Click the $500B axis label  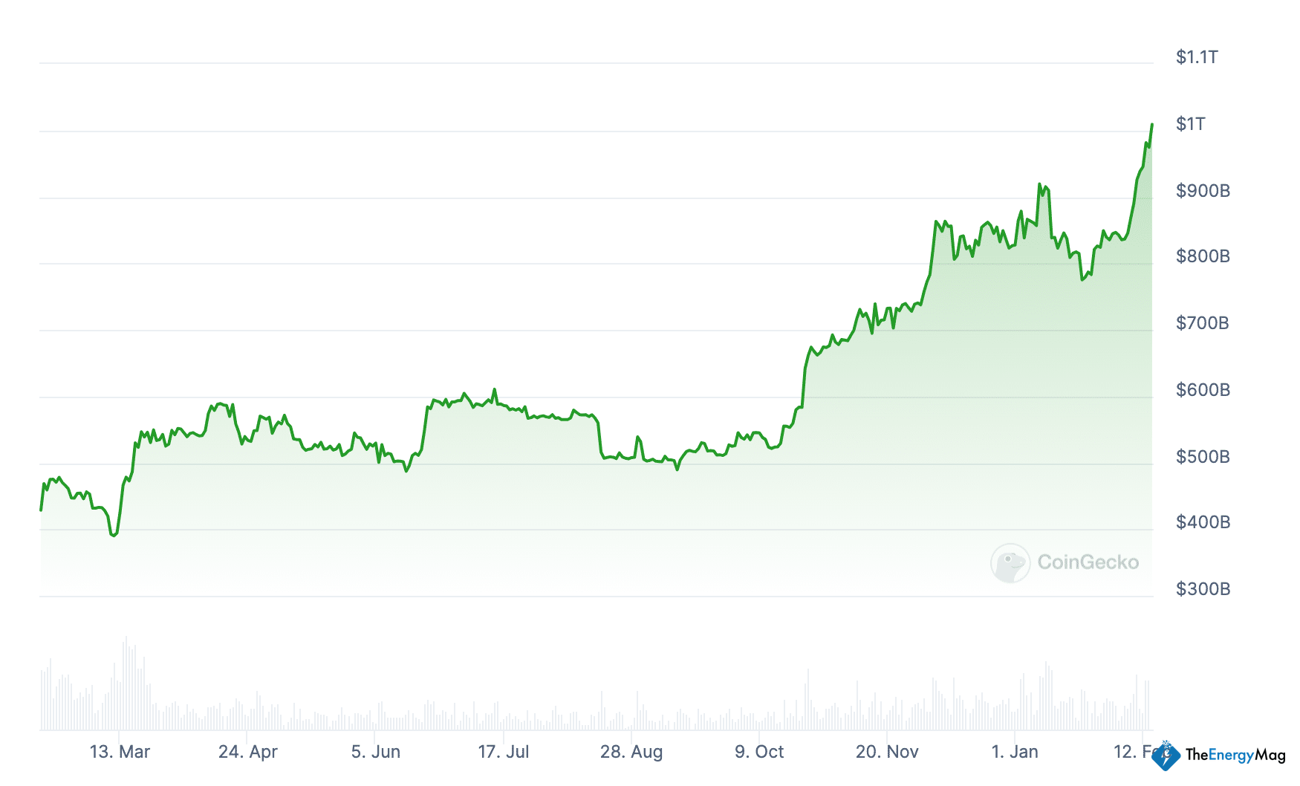tap(1203, 457)
